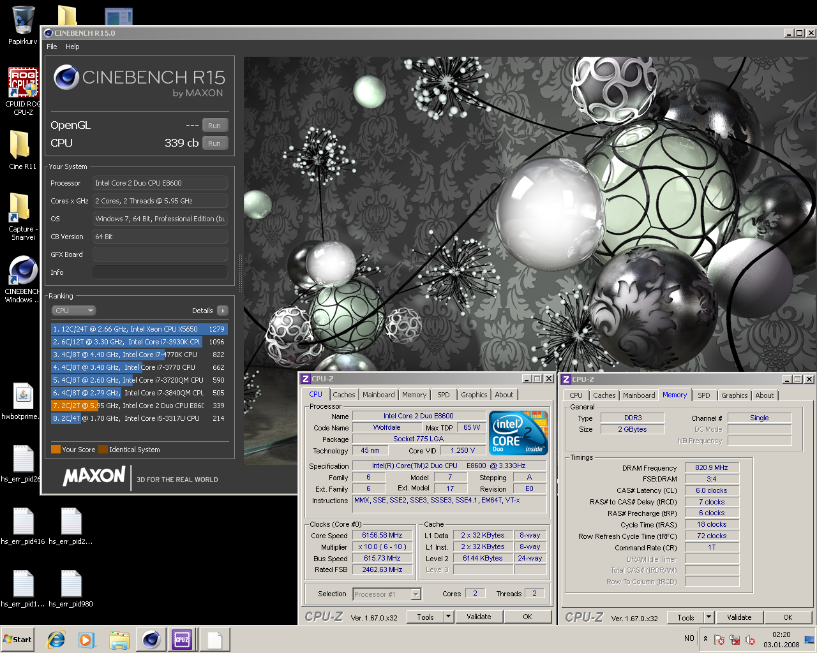Select the highlighted Core 2 Duo E8600 ranking row
The image size is (817, 653).
click(x=139, y=406)
